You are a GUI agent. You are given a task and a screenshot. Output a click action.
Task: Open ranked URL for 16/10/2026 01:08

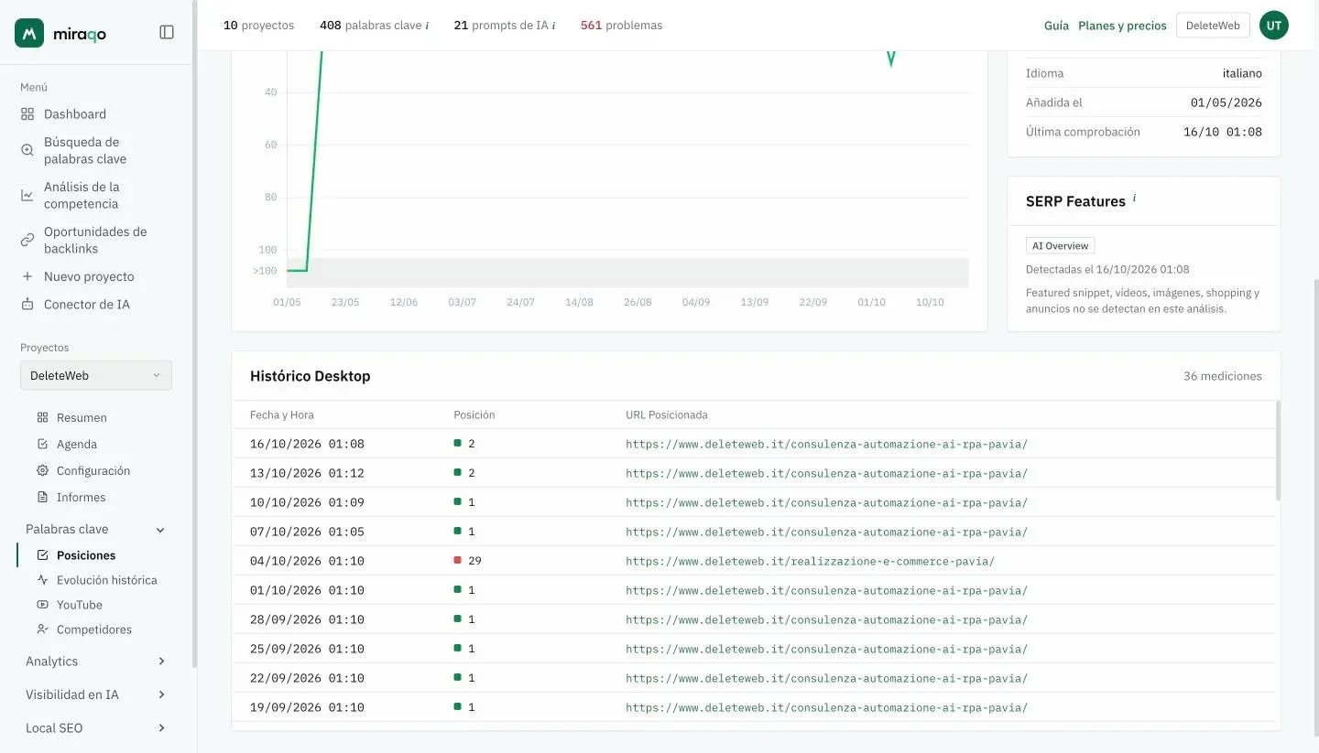click(x=826, y=444)
